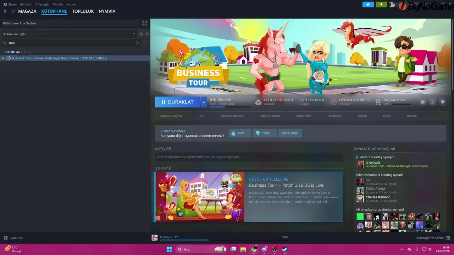
Task: Open game settings gear icon
Action: coord(423,102)
